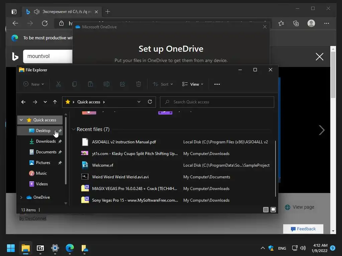
Task: Expand the OneDrive tree node
Action: click(21, 197)
